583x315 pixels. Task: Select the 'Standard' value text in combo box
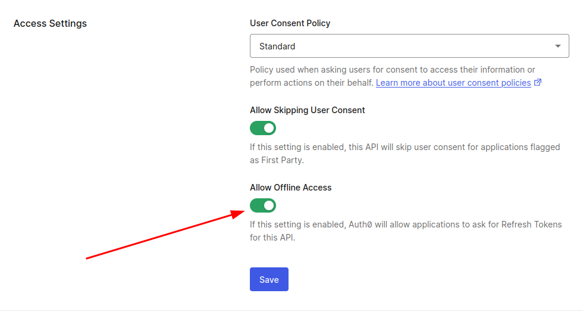click(x=277, y=46)
